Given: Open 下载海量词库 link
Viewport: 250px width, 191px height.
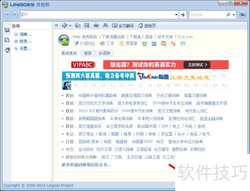Looking at the screenshot, I should tap(113, 37).
